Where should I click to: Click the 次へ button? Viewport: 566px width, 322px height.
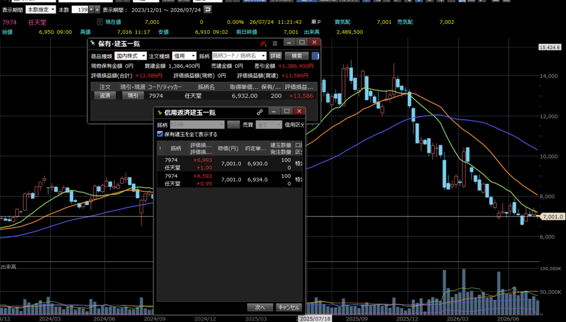pyautogui.click(x=260, y=307)
